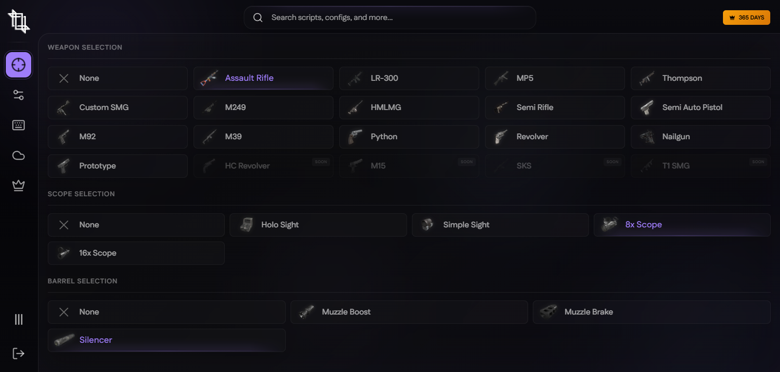Screen dimensions: 780x372
Task: Select the Thompson weapon option
Action: point(700,78)
